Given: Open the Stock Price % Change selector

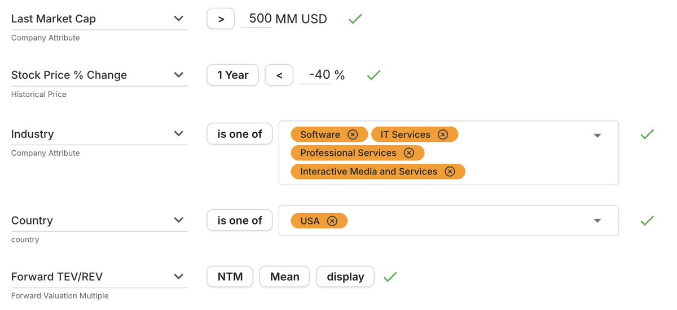Looking at the screenshot, I should click(179, 75).
